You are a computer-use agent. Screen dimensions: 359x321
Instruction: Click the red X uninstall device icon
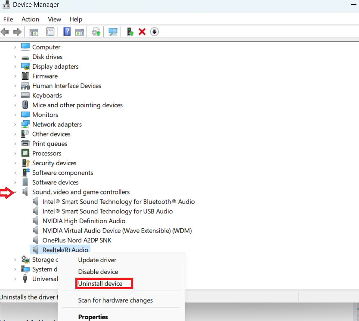142,32
